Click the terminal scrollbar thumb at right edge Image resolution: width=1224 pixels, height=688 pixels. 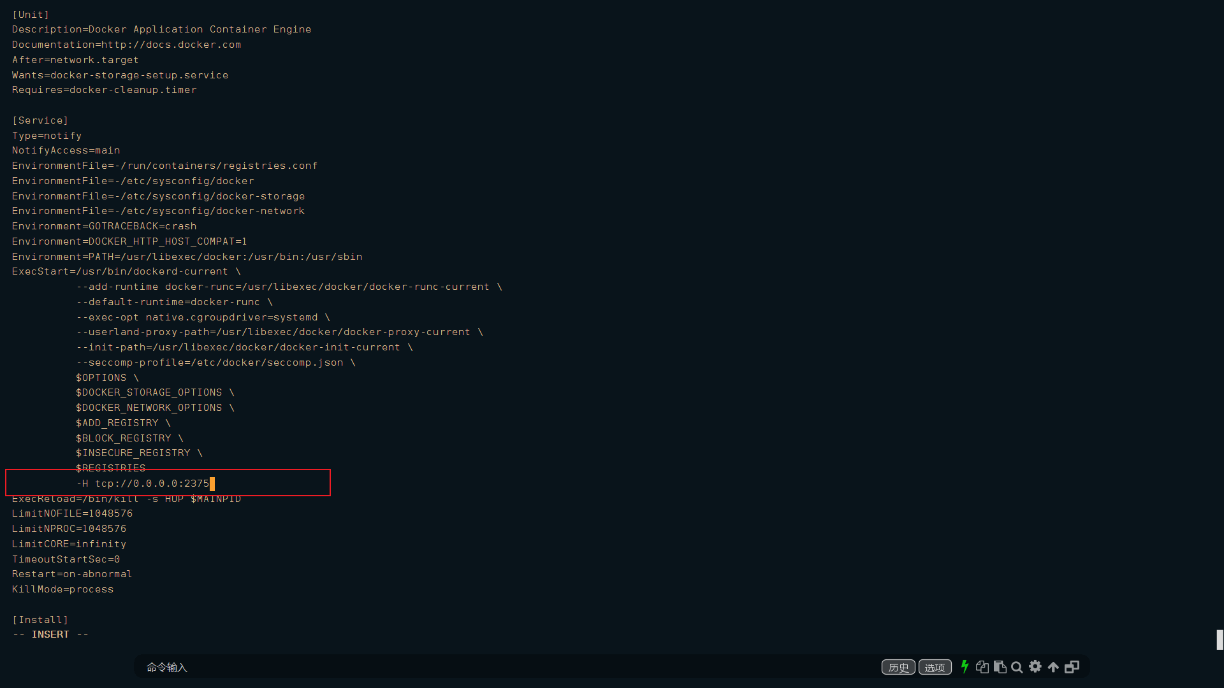click(1220, 640)
